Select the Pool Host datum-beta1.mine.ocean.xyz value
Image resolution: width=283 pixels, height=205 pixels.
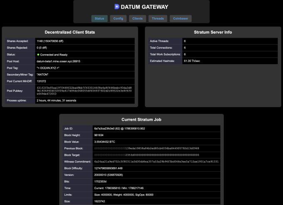[59, 61]
